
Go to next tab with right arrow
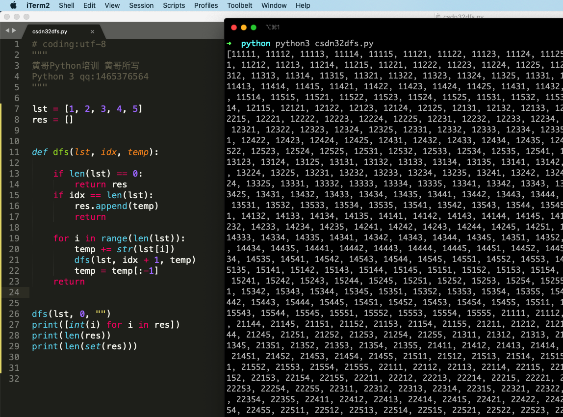tap(14, 30)
